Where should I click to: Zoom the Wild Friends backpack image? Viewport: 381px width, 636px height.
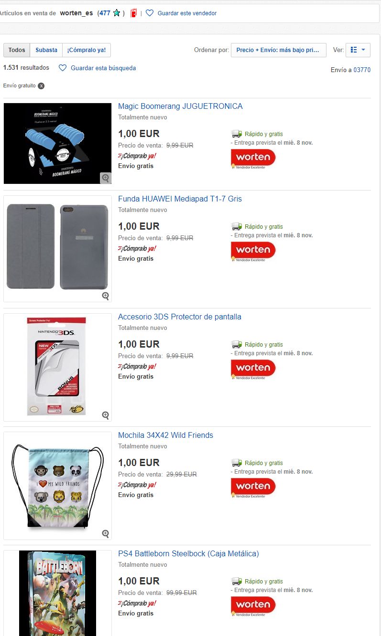click(x=106, y=533)
